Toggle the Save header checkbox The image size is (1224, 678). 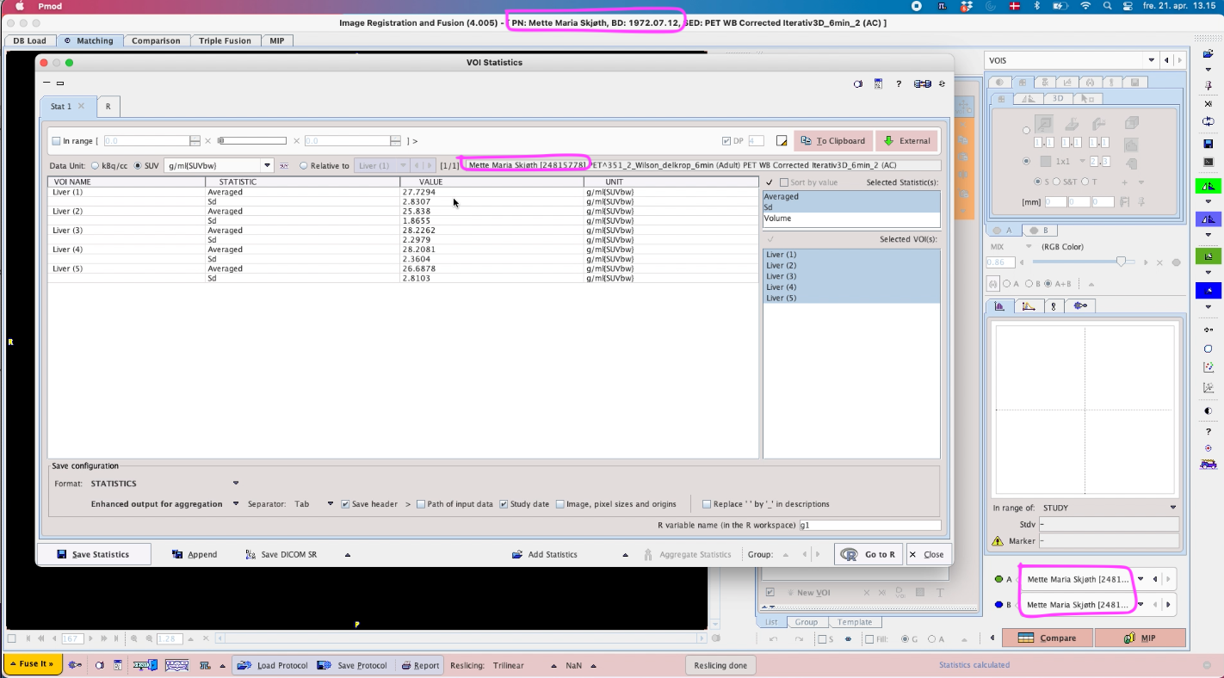[x=345, y=504]
